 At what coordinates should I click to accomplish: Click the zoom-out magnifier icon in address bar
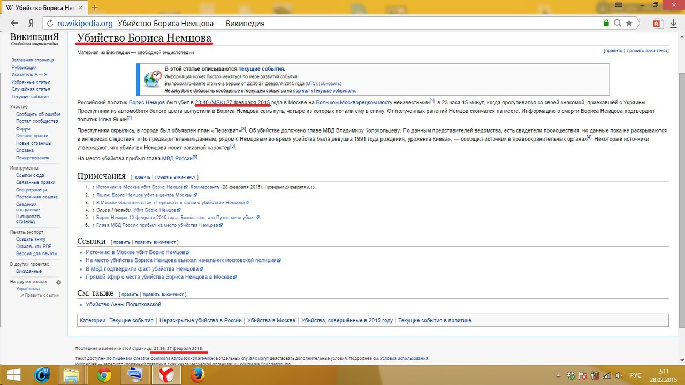click(x=618, y=24)
